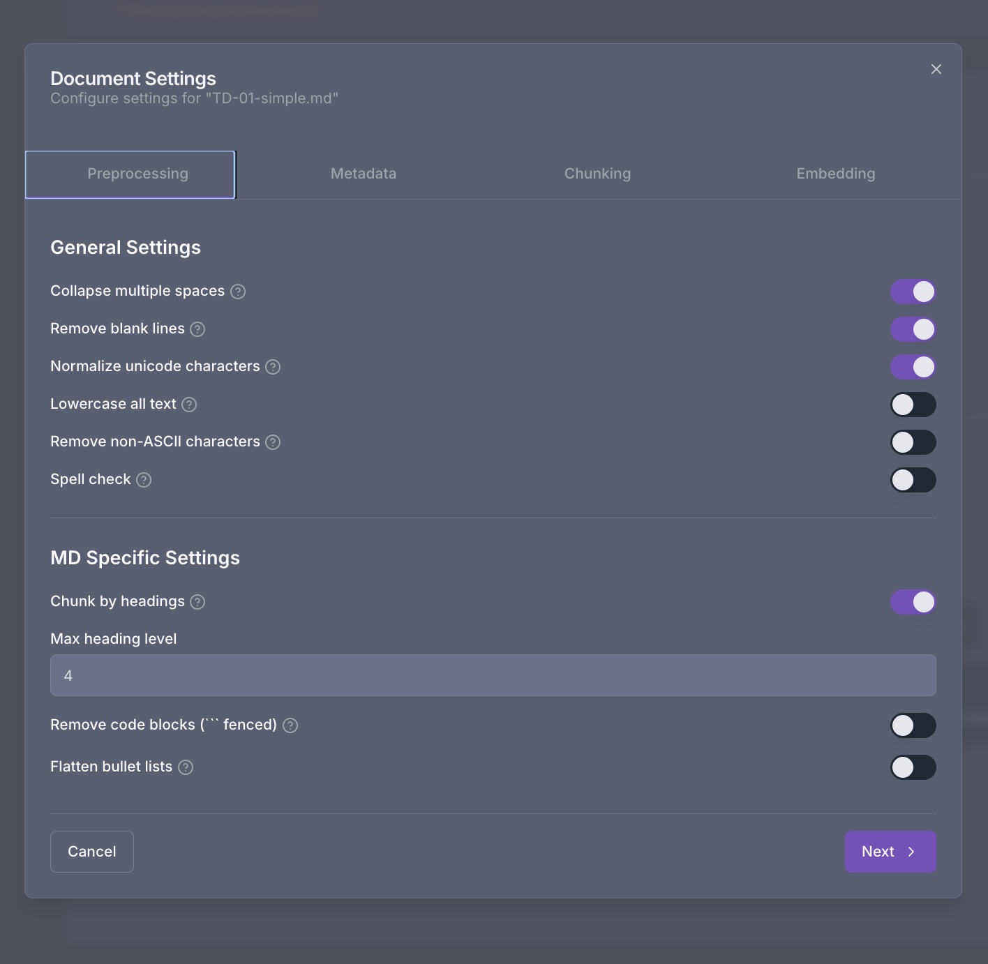Turn on Spell check
The image size is (988, 964).
[913, 480]
